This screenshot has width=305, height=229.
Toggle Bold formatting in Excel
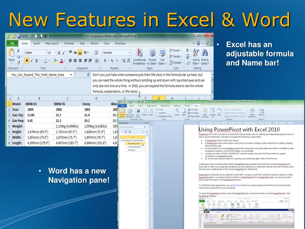click(x=27, y=61)
